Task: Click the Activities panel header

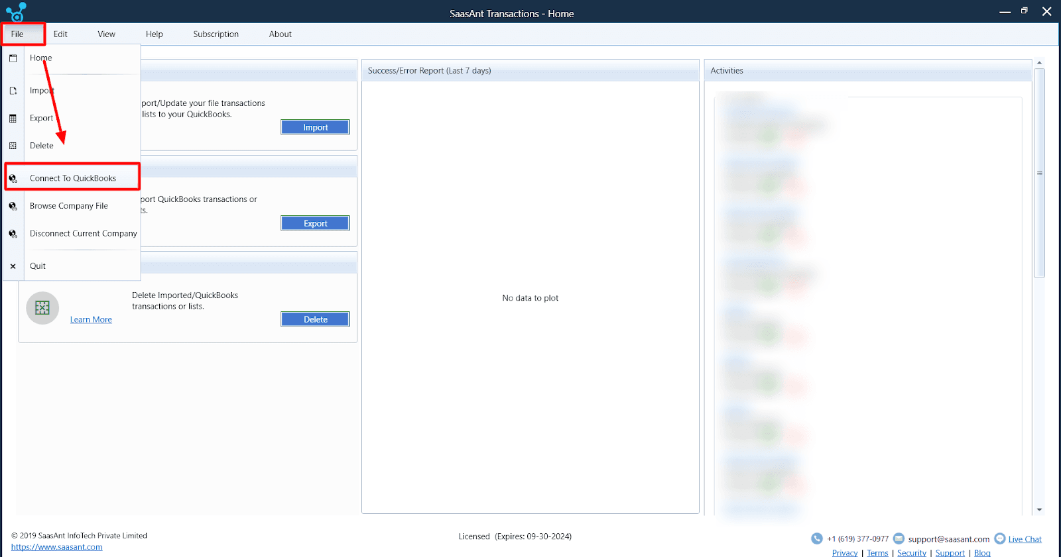Action: [868, 70]
